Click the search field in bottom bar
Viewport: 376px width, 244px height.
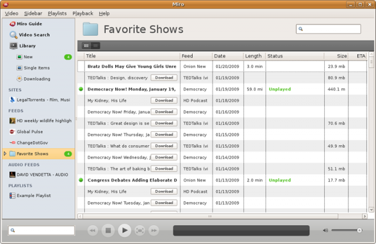tap(42, 230)
